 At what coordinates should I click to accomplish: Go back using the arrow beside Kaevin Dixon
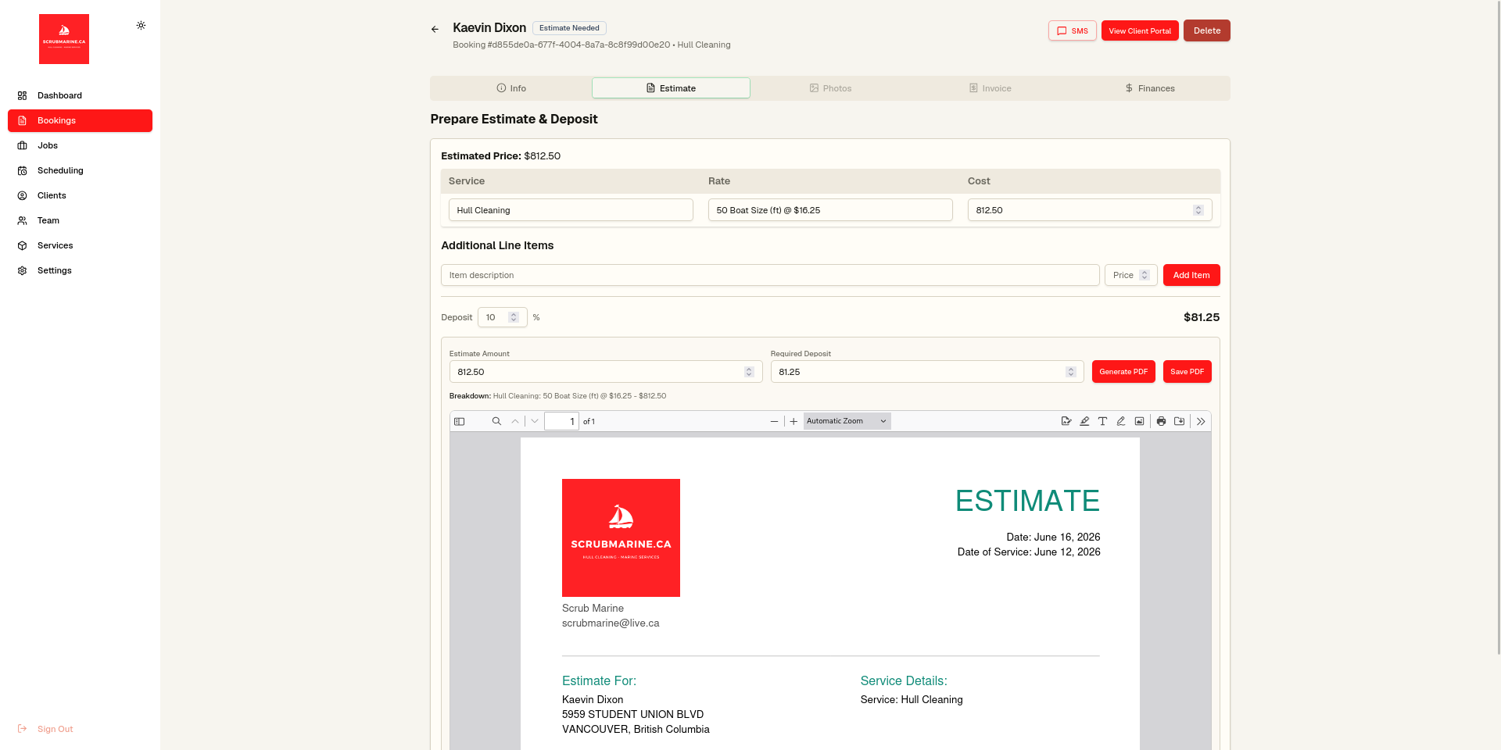click(435, 30)
